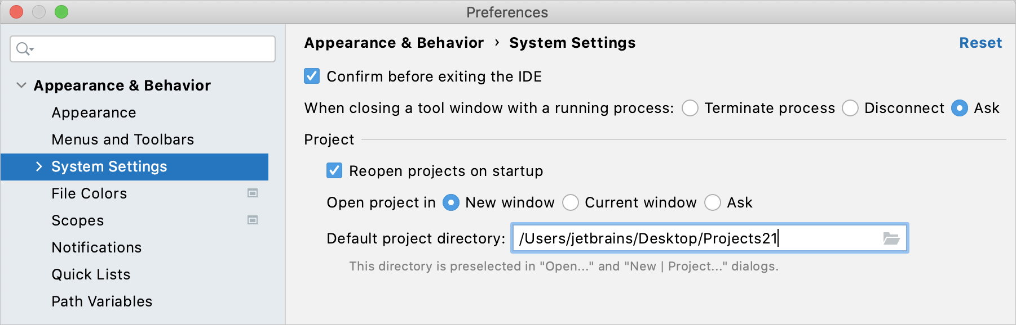Uncheck "Reopen projects on startup"
1016x325 pixels.
click(334, 171)
